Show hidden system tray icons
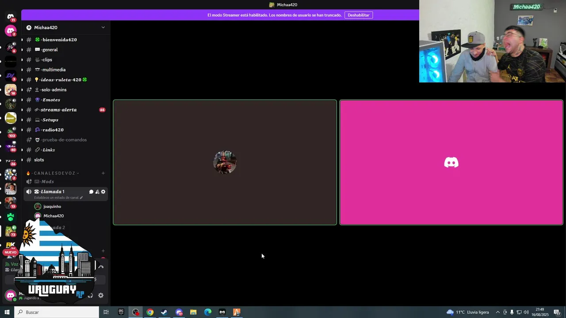Screen dimensions: 566x318 click(x=497, y=312)
